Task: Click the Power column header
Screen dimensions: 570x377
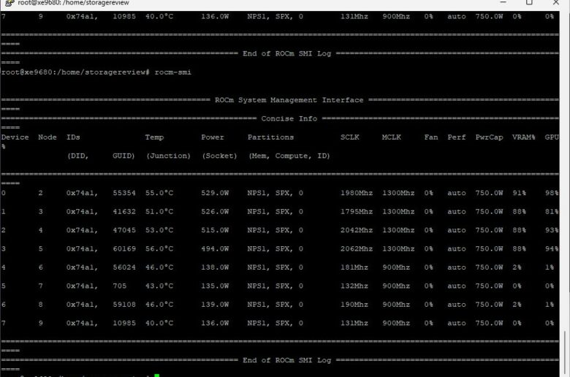Action: (213, 137)
